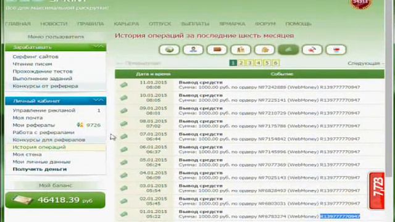Click the money icon in the 05.01.2015 row

(x=123, y=162)
